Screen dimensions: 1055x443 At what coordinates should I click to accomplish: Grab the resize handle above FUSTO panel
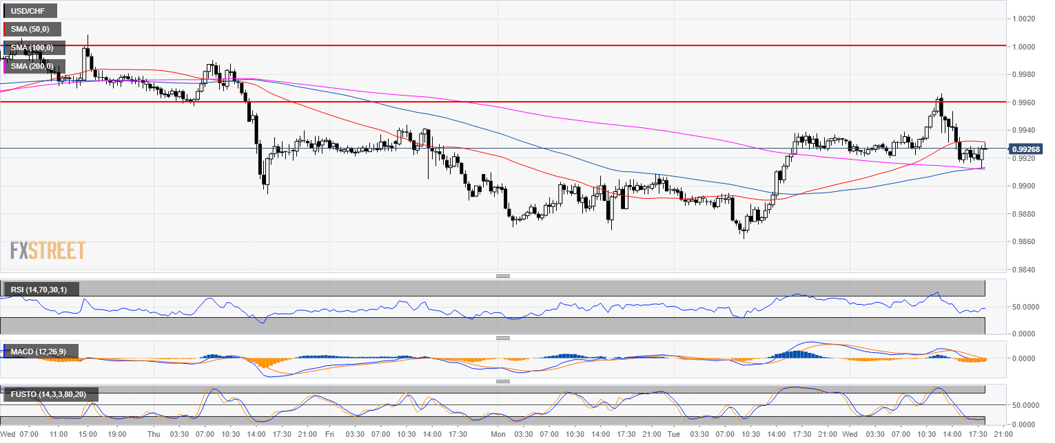coord(502,380)
